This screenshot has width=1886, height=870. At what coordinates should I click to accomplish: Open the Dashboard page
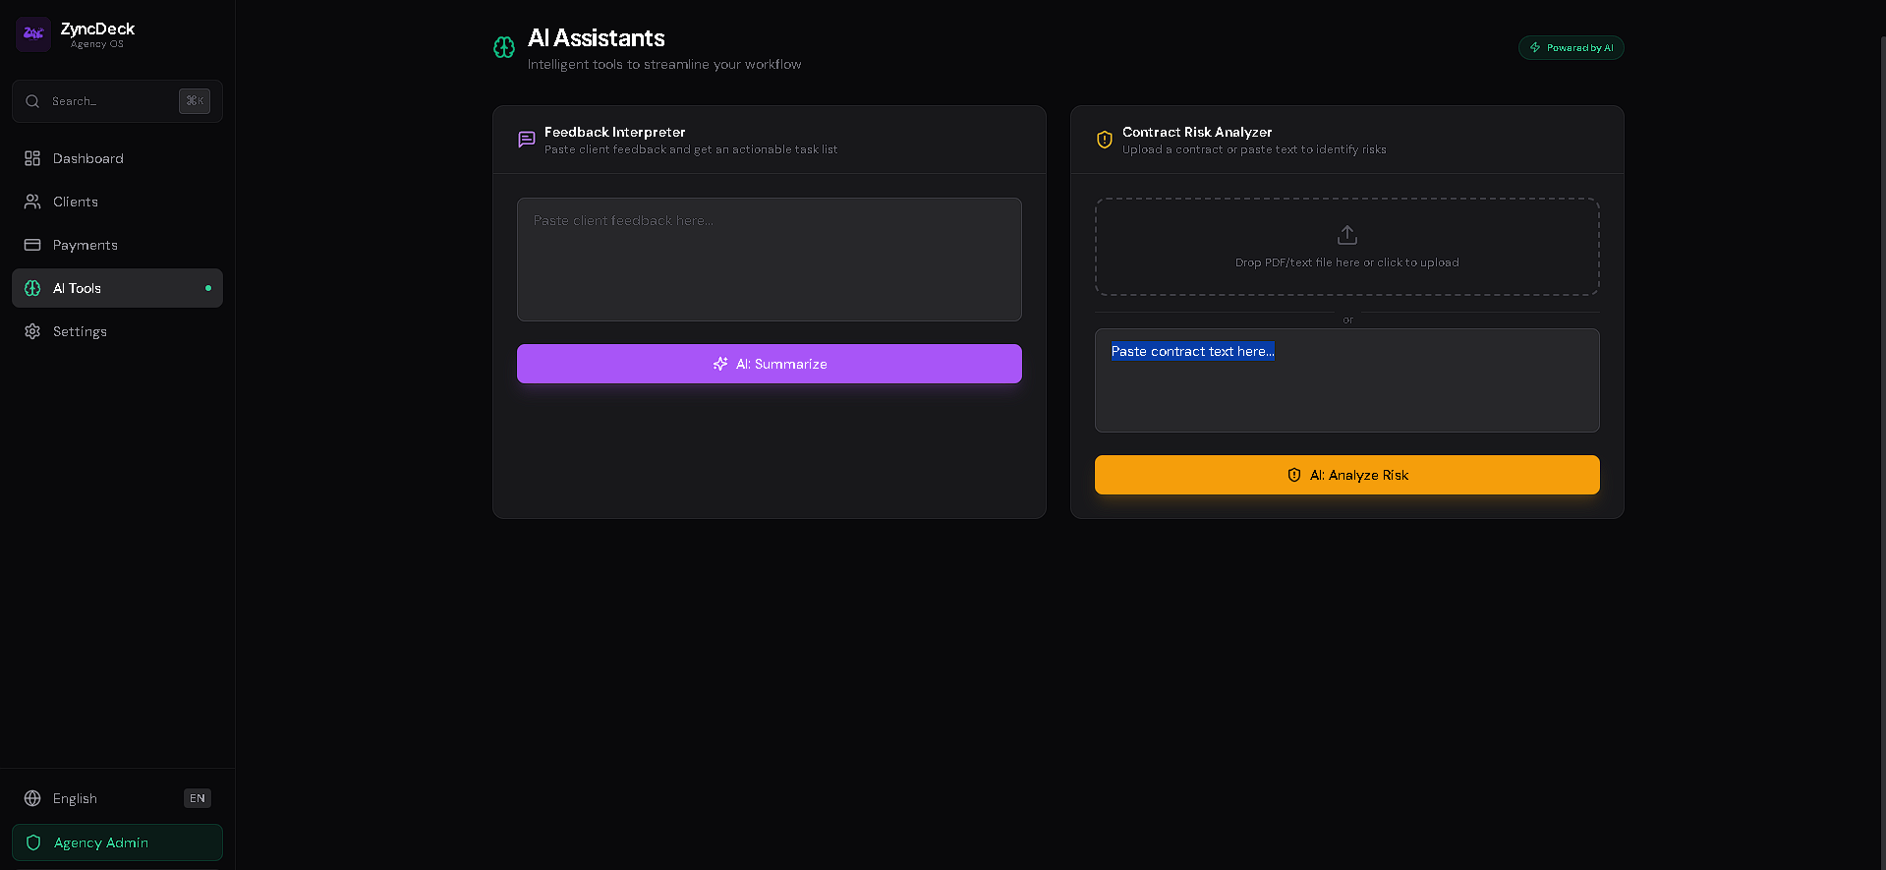117,158
